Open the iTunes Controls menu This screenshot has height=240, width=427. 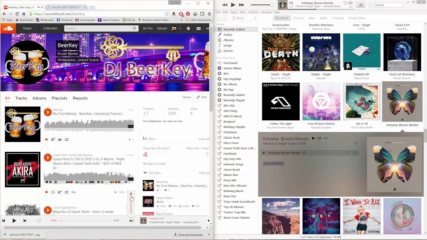click(253, 12)
